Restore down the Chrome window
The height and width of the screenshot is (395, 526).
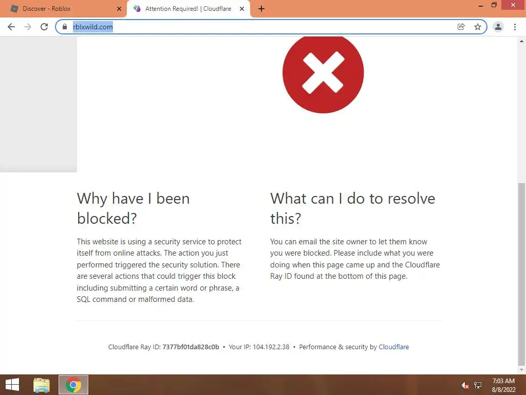tap(494, 5)
